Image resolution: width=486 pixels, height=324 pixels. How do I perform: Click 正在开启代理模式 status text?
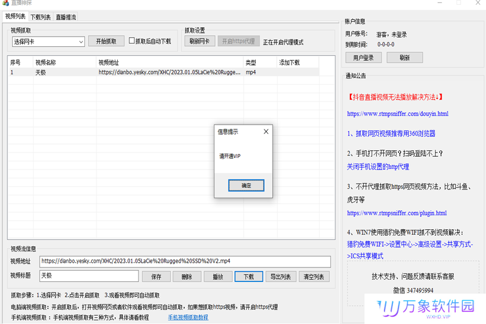(x=283, y=42)
